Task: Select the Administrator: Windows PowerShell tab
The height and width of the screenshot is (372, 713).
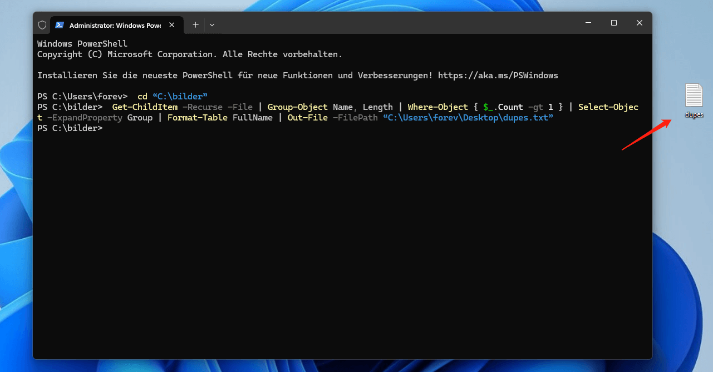Action: click(x=114, y=24)
